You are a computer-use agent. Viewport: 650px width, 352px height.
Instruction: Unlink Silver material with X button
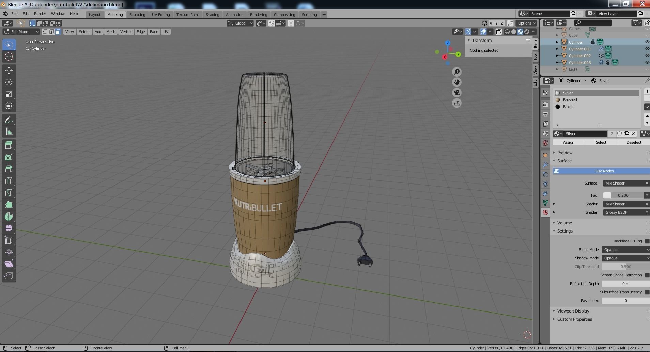click(633, 134)
